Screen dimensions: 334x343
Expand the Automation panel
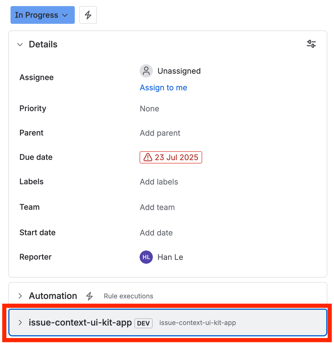tap(20, 296)
